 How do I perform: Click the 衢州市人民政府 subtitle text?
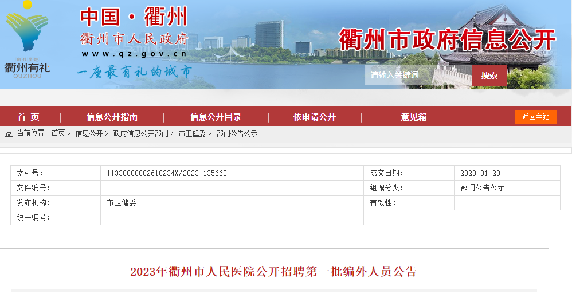click(134, 39)
